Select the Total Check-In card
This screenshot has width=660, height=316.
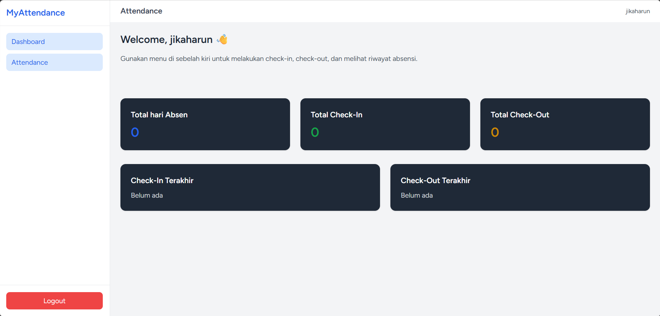pos(385,124)
